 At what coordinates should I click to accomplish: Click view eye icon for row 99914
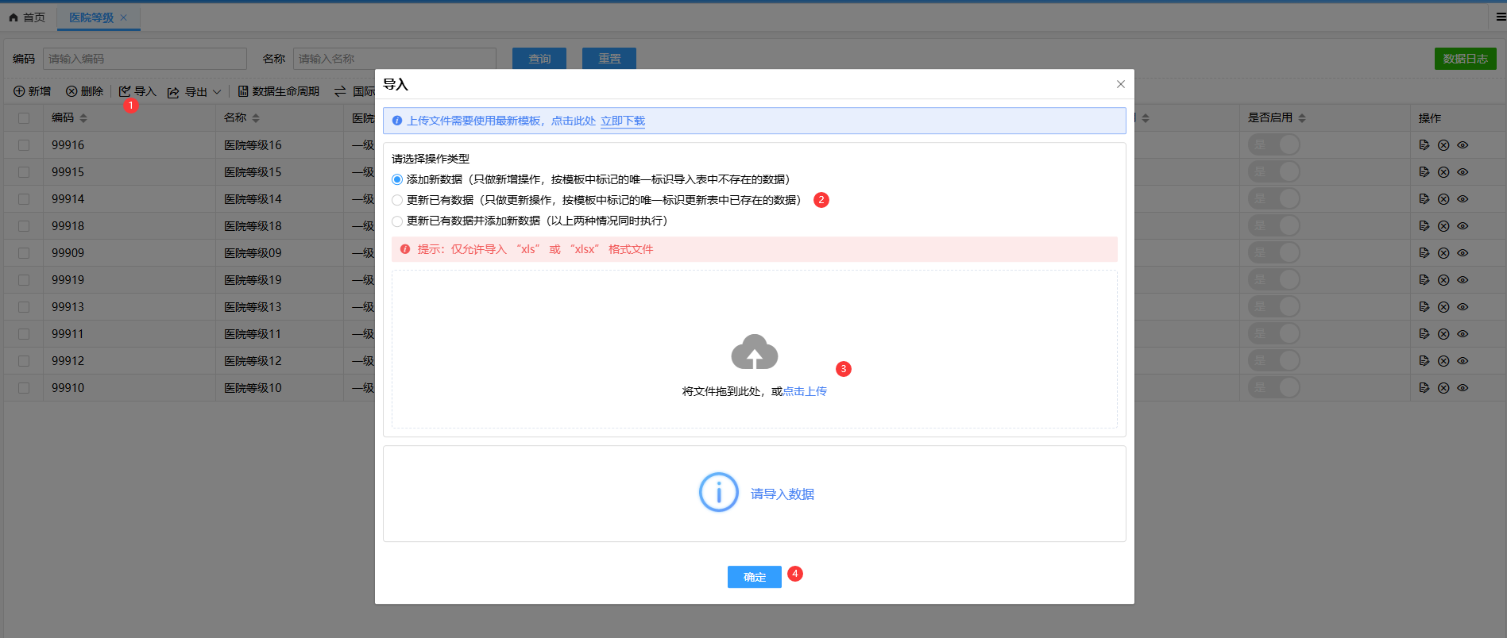1463,199
